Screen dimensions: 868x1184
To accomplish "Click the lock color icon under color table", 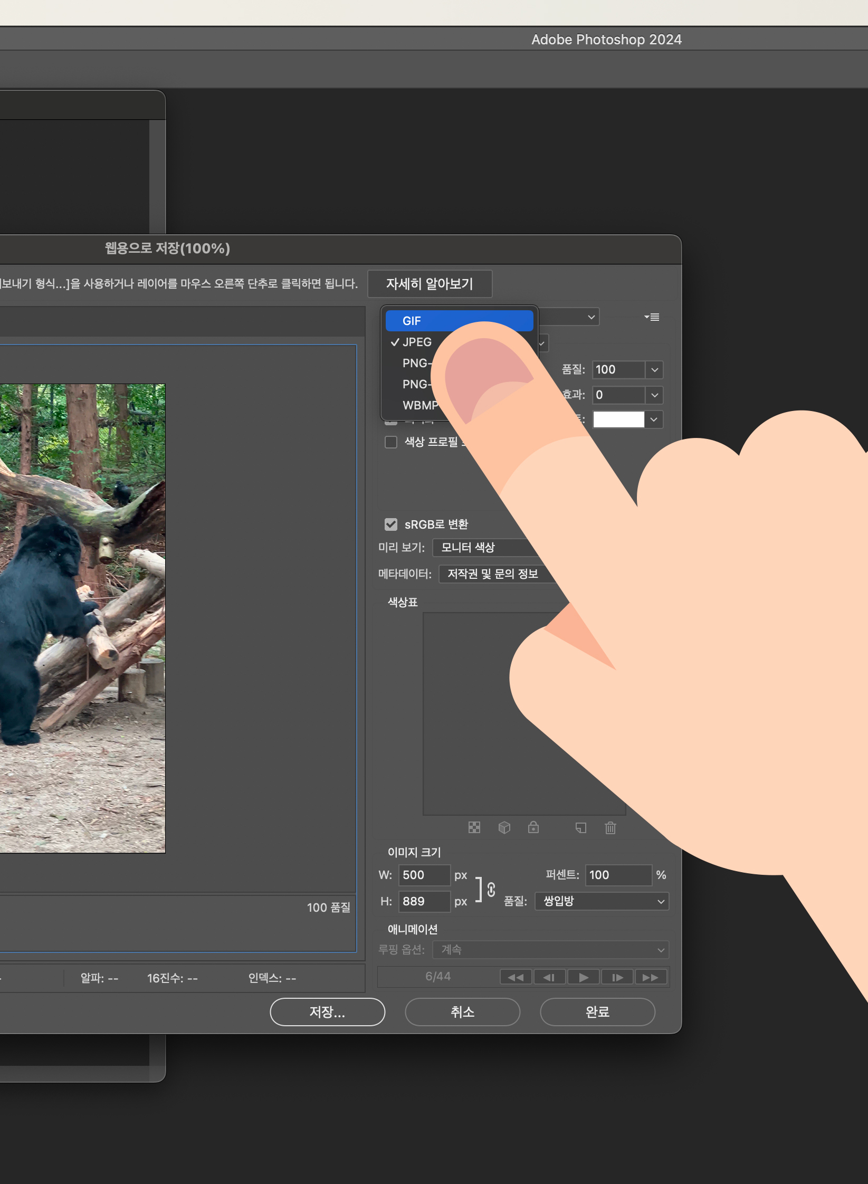I will 533,827.
